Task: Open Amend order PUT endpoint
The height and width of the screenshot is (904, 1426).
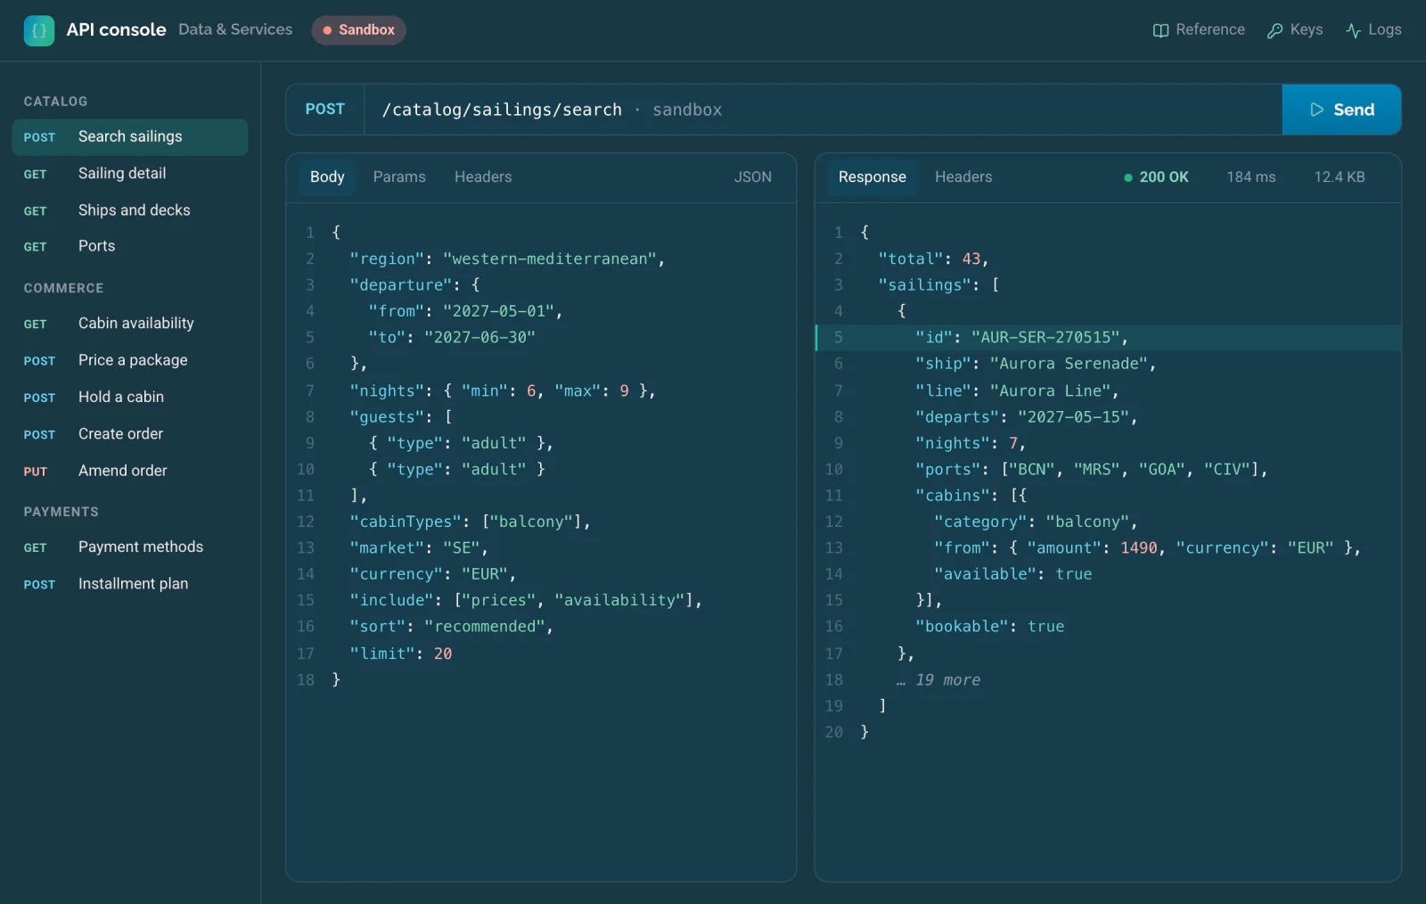Action: click(130, 471)
